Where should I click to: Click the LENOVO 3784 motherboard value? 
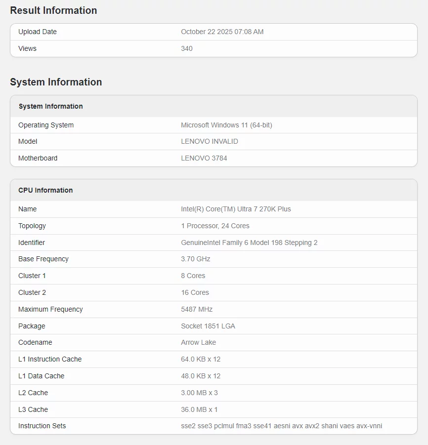pyautogui.click(x=204, y=158)
